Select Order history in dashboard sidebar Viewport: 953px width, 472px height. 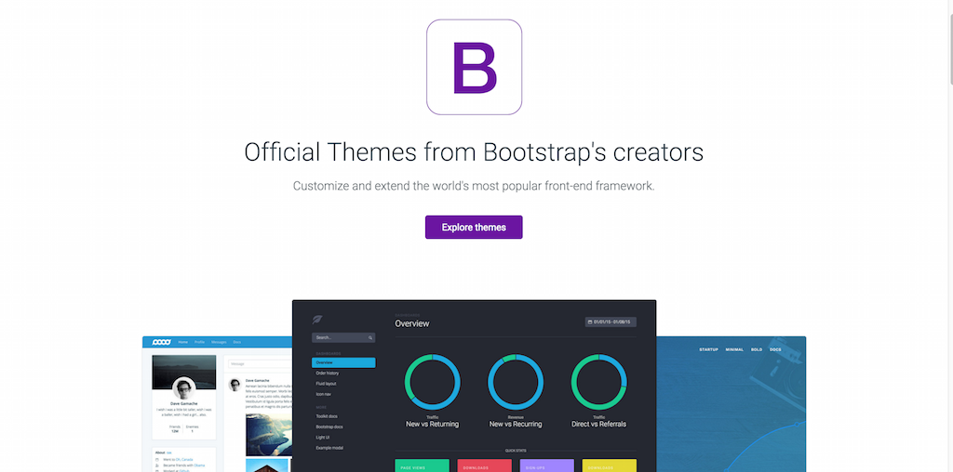click(x=328, y=374)
